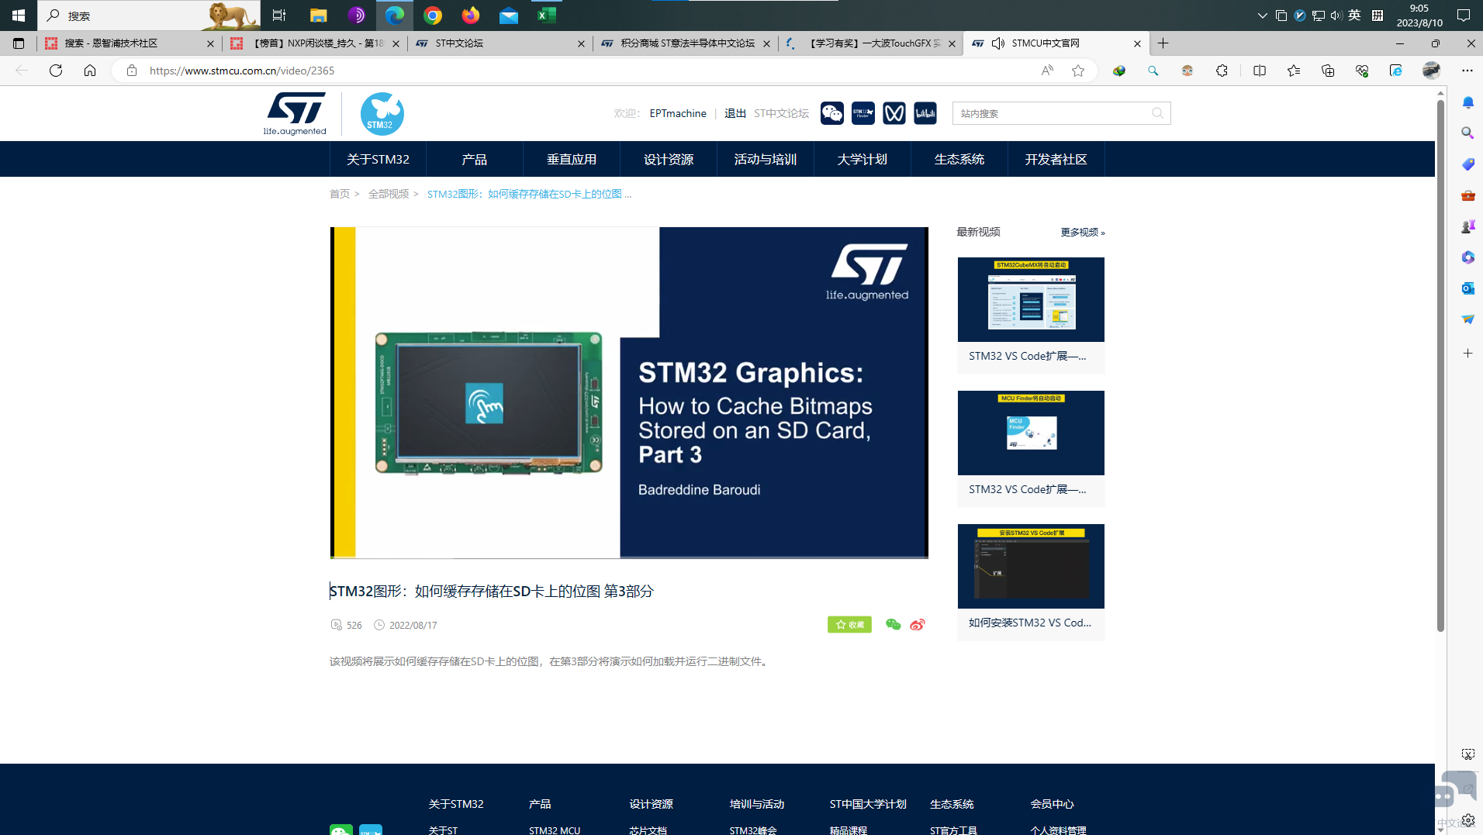
Task: Click the taskbar 搜索 search box
Action: tap(150, 16)
